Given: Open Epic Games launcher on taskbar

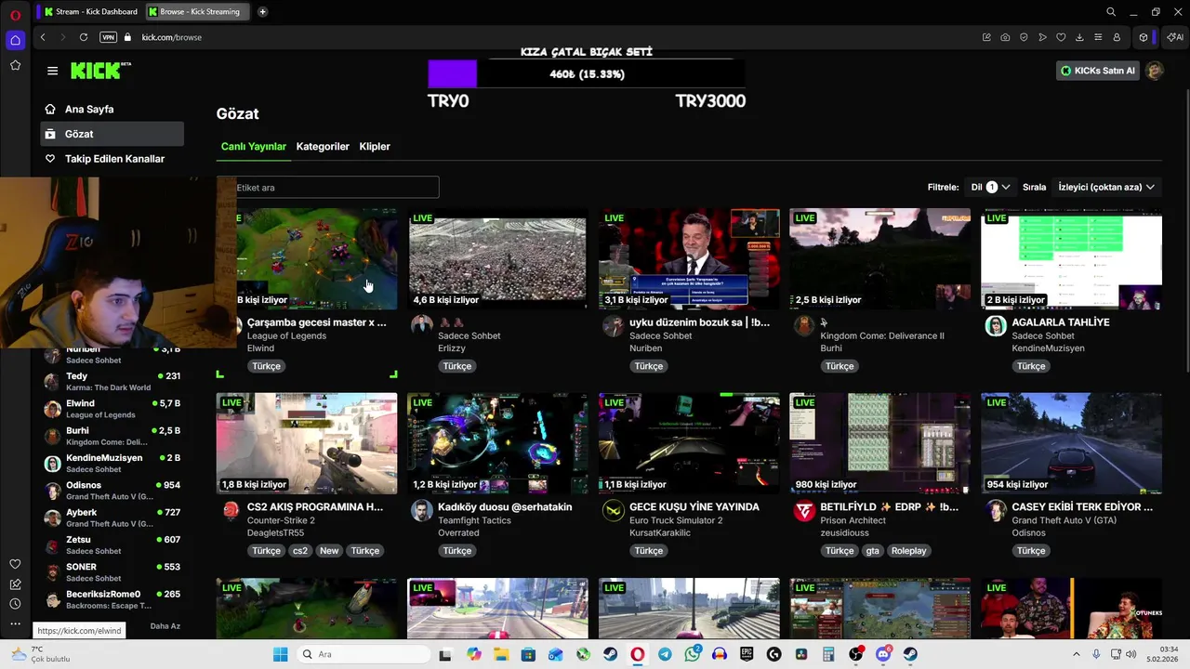Looking at the screenshot, I should point(747,654).
